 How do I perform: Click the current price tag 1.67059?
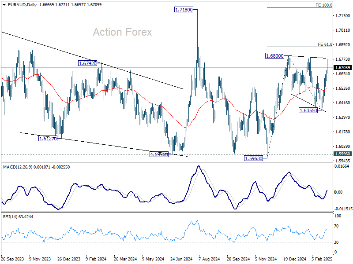(343, 68)
